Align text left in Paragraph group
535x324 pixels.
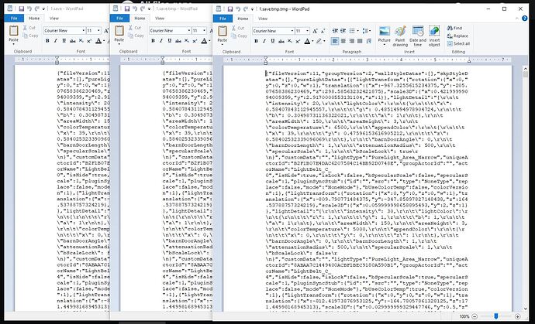336,41
